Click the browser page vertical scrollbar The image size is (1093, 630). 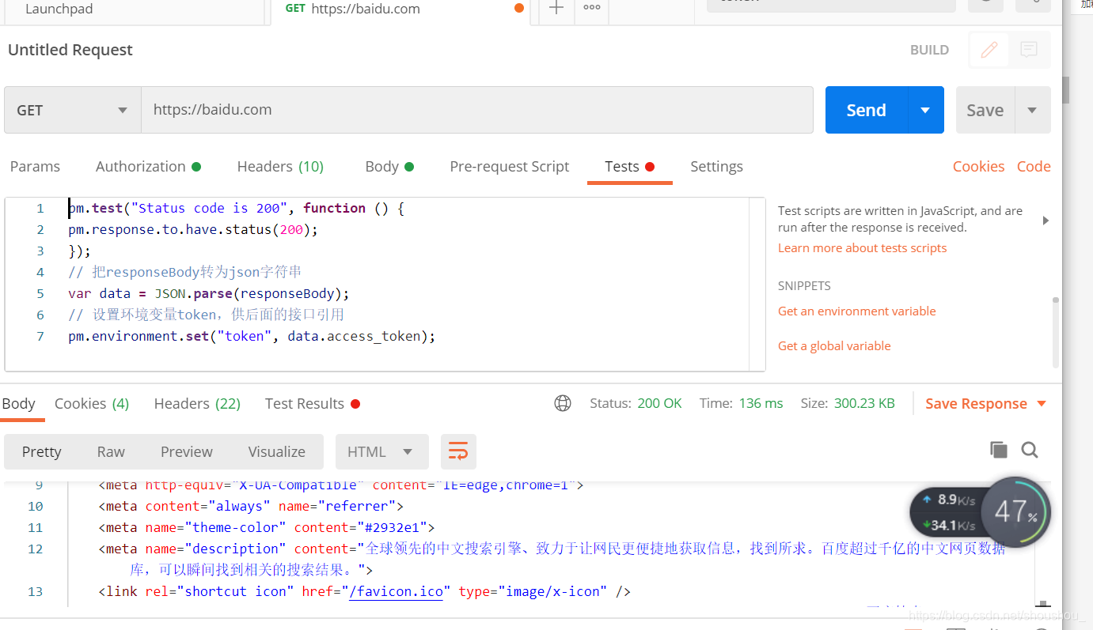coord(1065,90)
